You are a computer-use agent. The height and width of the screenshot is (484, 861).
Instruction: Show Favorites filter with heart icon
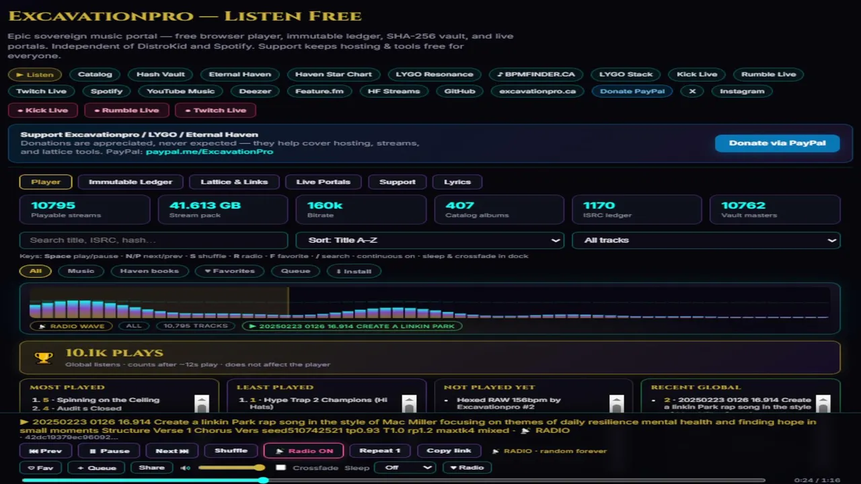[x=229, y=271]
